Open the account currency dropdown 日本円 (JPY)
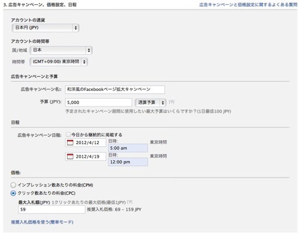Image resolution: width=299 pixels, height=235 pixels. (45, 28)
